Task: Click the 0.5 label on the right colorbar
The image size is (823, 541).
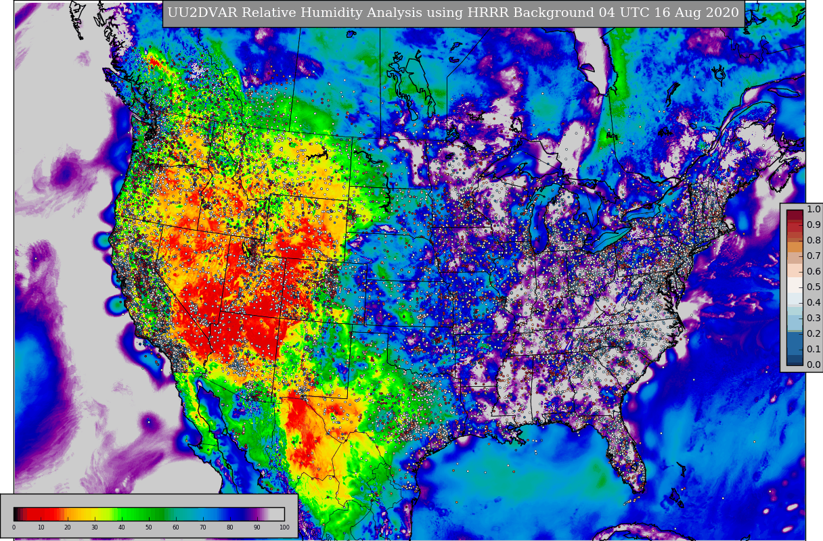Action: [x=814, y=287]
